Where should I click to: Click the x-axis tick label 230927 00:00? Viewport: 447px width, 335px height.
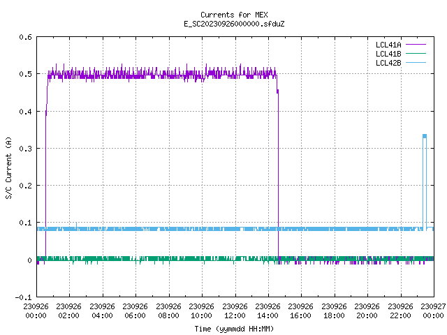point(433,311)
